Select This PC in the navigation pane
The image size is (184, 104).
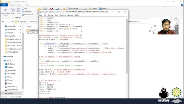point(9,61)
